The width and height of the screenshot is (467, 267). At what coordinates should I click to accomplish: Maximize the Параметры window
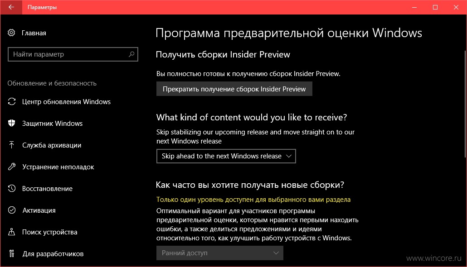coord(435,7)
